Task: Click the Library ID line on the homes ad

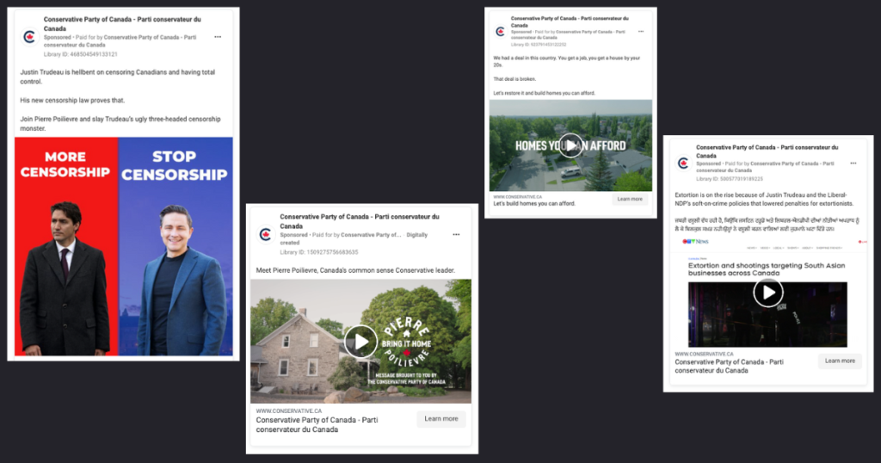Action: pyautogui.click(x=539, y=45)
